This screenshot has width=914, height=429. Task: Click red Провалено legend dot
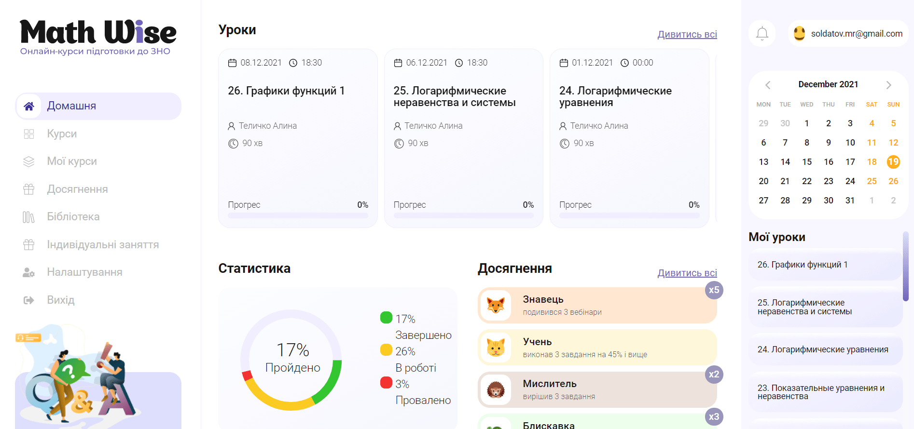386,382
